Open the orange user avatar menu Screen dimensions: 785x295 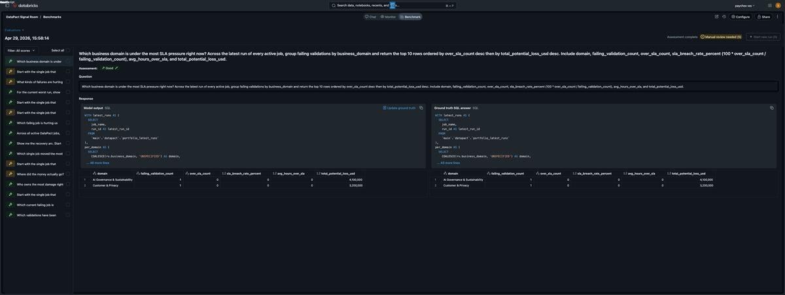(778, 5)
